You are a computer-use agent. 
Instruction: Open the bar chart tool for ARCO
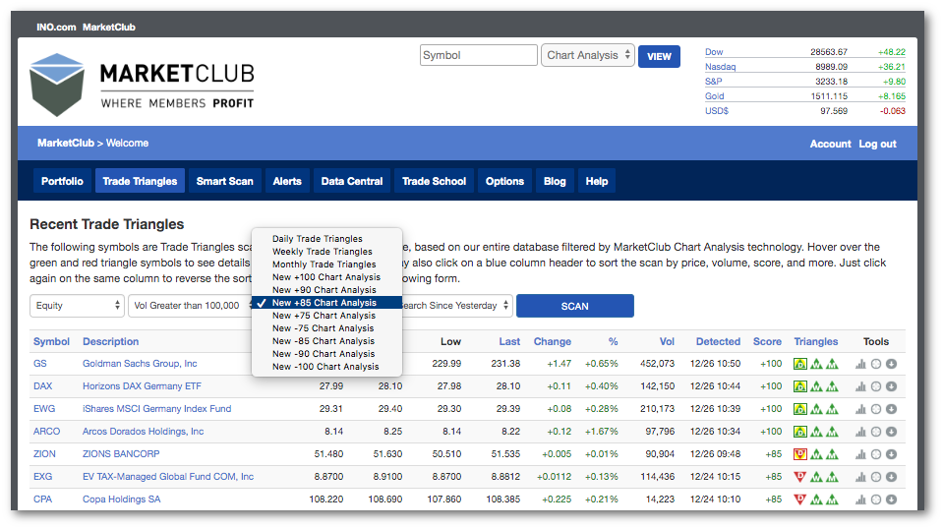[860, 432]
